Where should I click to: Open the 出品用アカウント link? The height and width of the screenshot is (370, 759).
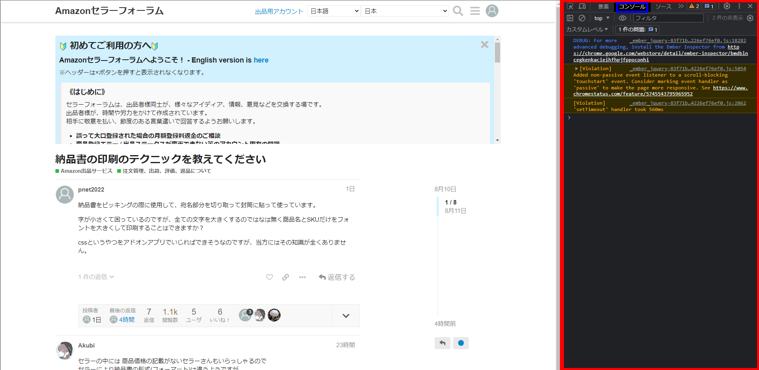pyautogui.click(x=279, y=11)
